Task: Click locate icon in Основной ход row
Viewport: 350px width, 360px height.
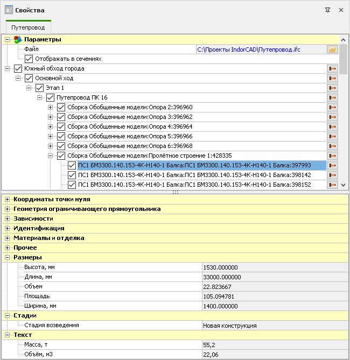Action: click(332, 78)
